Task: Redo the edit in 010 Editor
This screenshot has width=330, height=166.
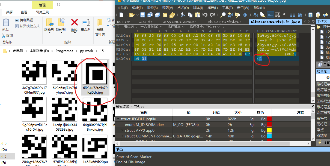Action: pos(212,15)
